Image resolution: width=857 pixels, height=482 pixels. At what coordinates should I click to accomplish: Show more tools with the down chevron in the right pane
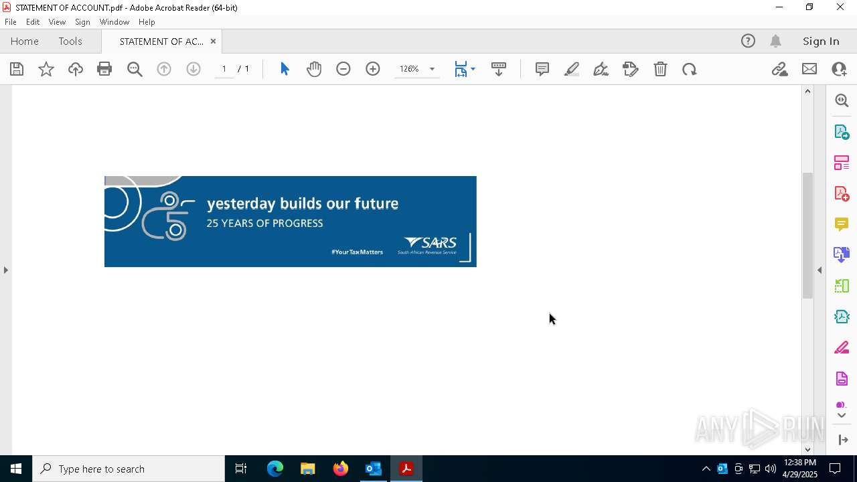point(842,416)
